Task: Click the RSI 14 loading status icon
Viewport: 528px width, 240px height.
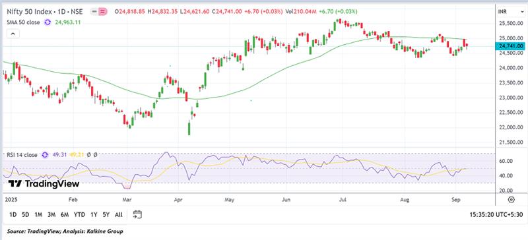Action: (x=45, y=155)
